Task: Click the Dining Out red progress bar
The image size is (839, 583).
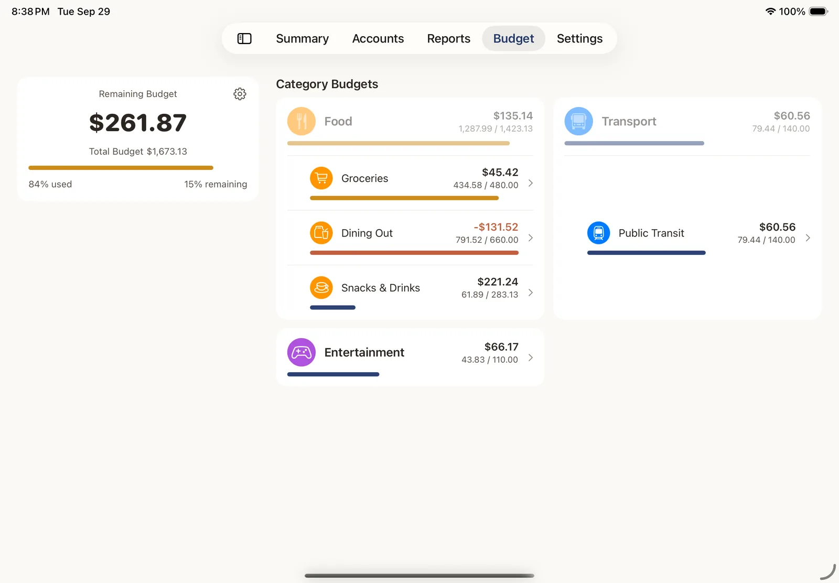Action: coord(414,253)
